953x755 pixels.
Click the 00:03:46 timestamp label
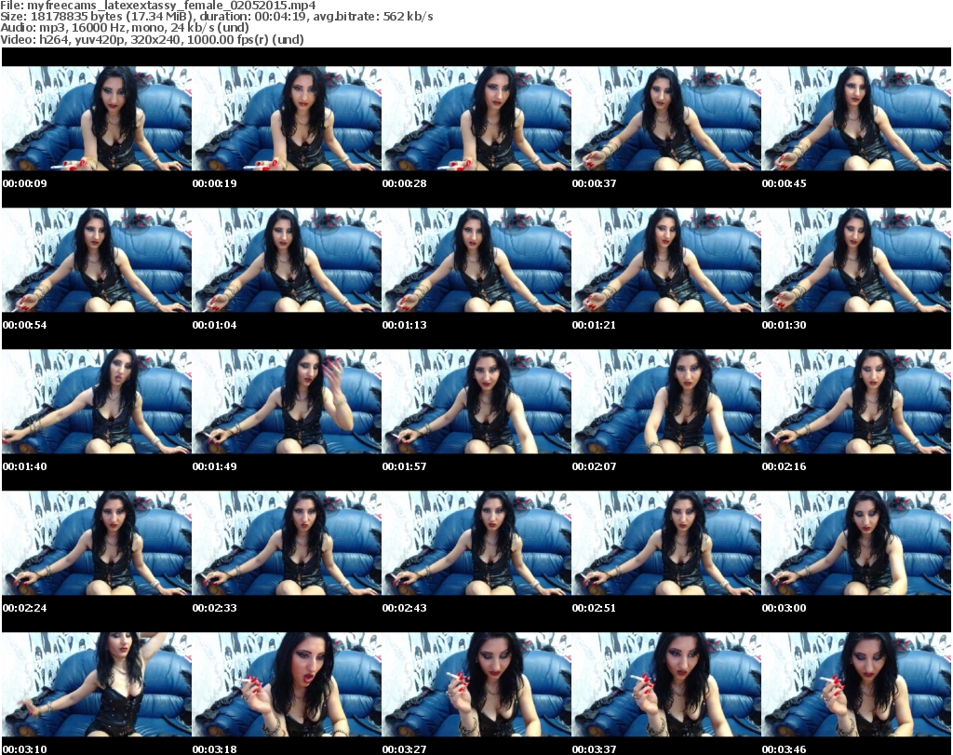[784, 748]
